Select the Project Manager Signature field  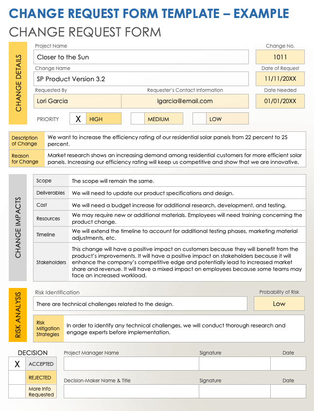pos(234,364)
